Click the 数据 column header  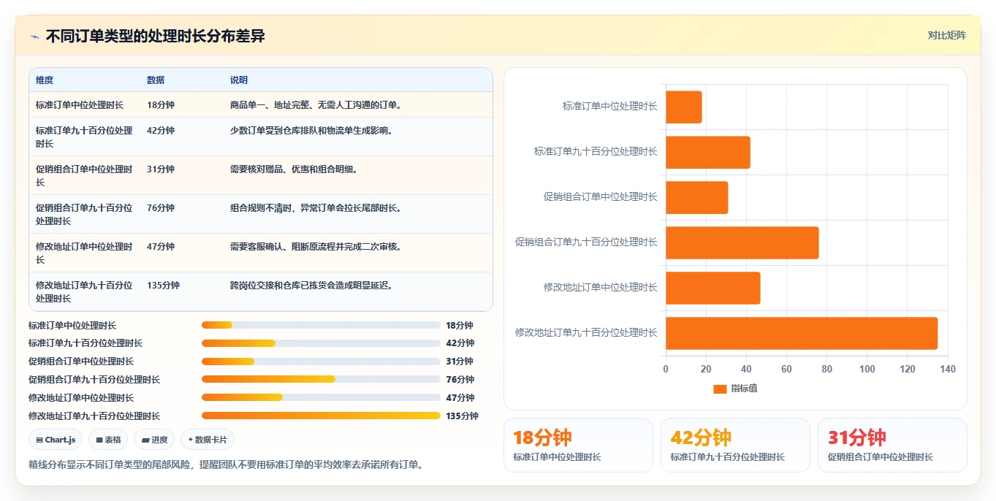point(156,80)
